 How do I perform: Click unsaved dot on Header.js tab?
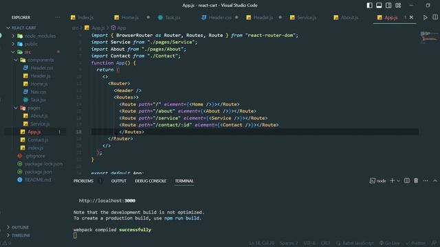click(x=280, y=17)
